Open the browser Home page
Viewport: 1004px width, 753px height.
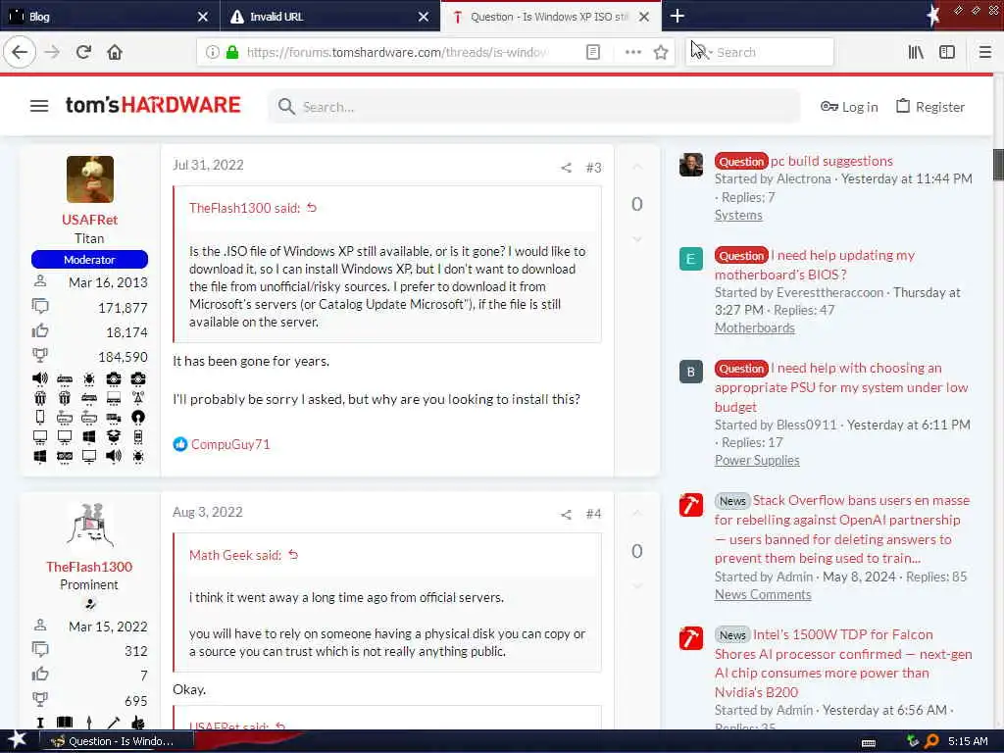click(x=115, y=52)
